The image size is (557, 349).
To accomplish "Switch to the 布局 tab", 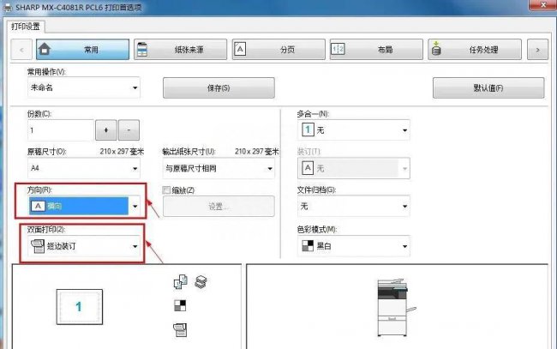I will click(x=376, y=50).
